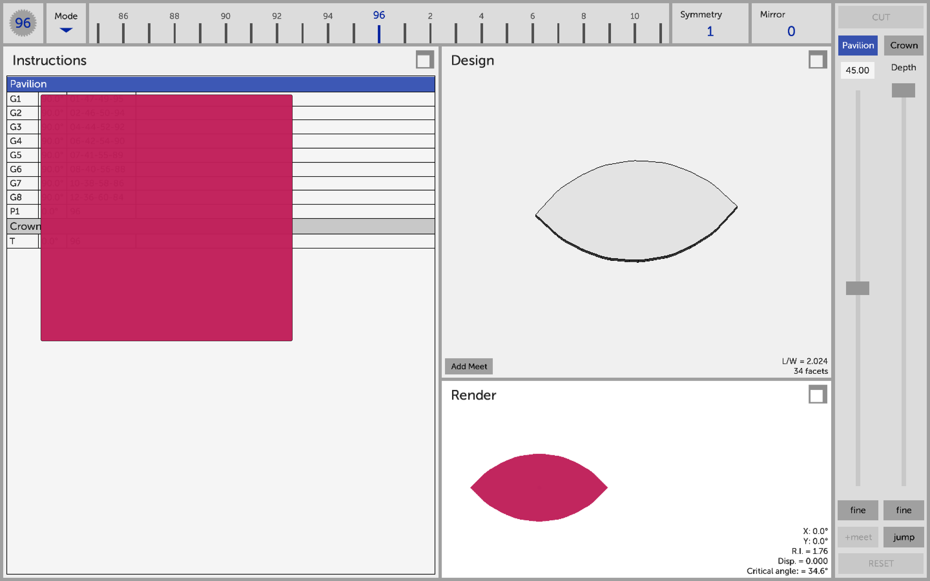The image size is (930, 581).
Task: Toggle fine mode under angle slider
Action: (857, 510)
